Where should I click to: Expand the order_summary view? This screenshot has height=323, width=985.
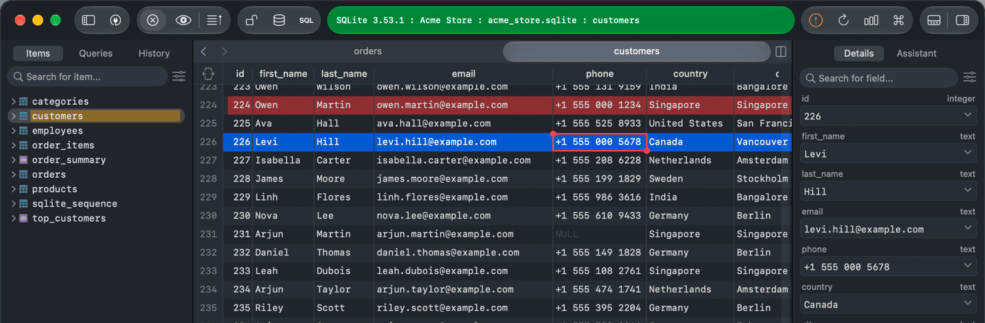[14, 160]
